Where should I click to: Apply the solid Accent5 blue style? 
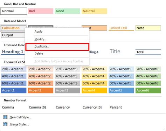[x=121, y=90]
